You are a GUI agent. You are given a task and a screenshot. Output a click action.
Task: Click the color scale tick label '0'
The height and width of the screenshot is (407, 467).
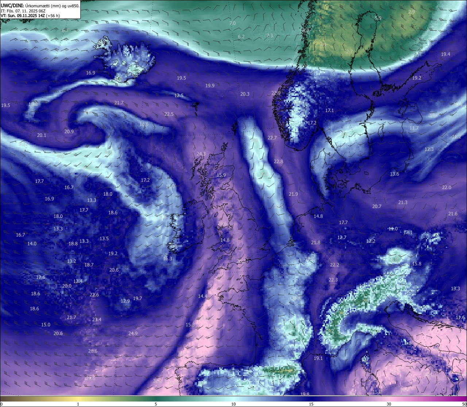coord(1,404)
